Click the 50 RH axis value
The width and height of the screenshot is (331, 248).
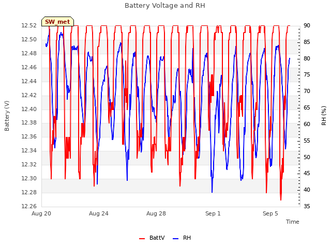307,157
